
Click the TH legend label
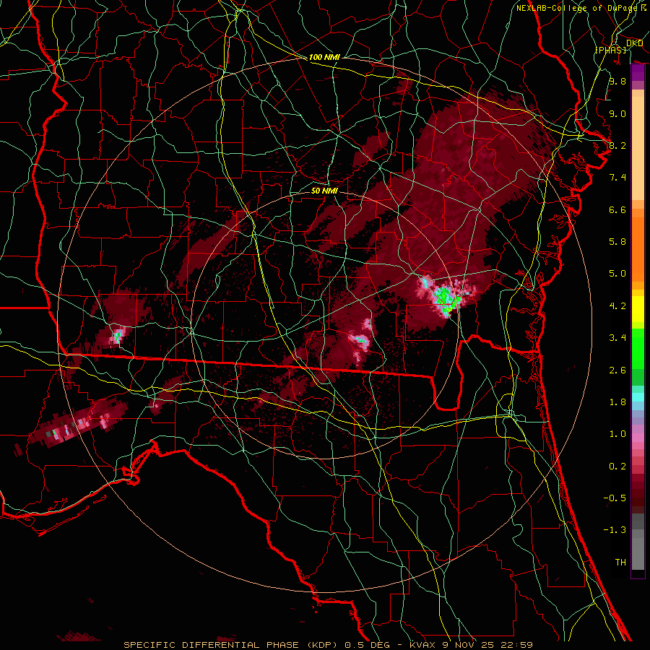tap(620, 563)
